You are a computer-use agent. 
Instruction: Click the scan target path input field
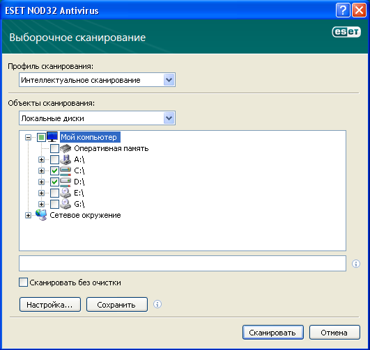[x=183, y=263]
